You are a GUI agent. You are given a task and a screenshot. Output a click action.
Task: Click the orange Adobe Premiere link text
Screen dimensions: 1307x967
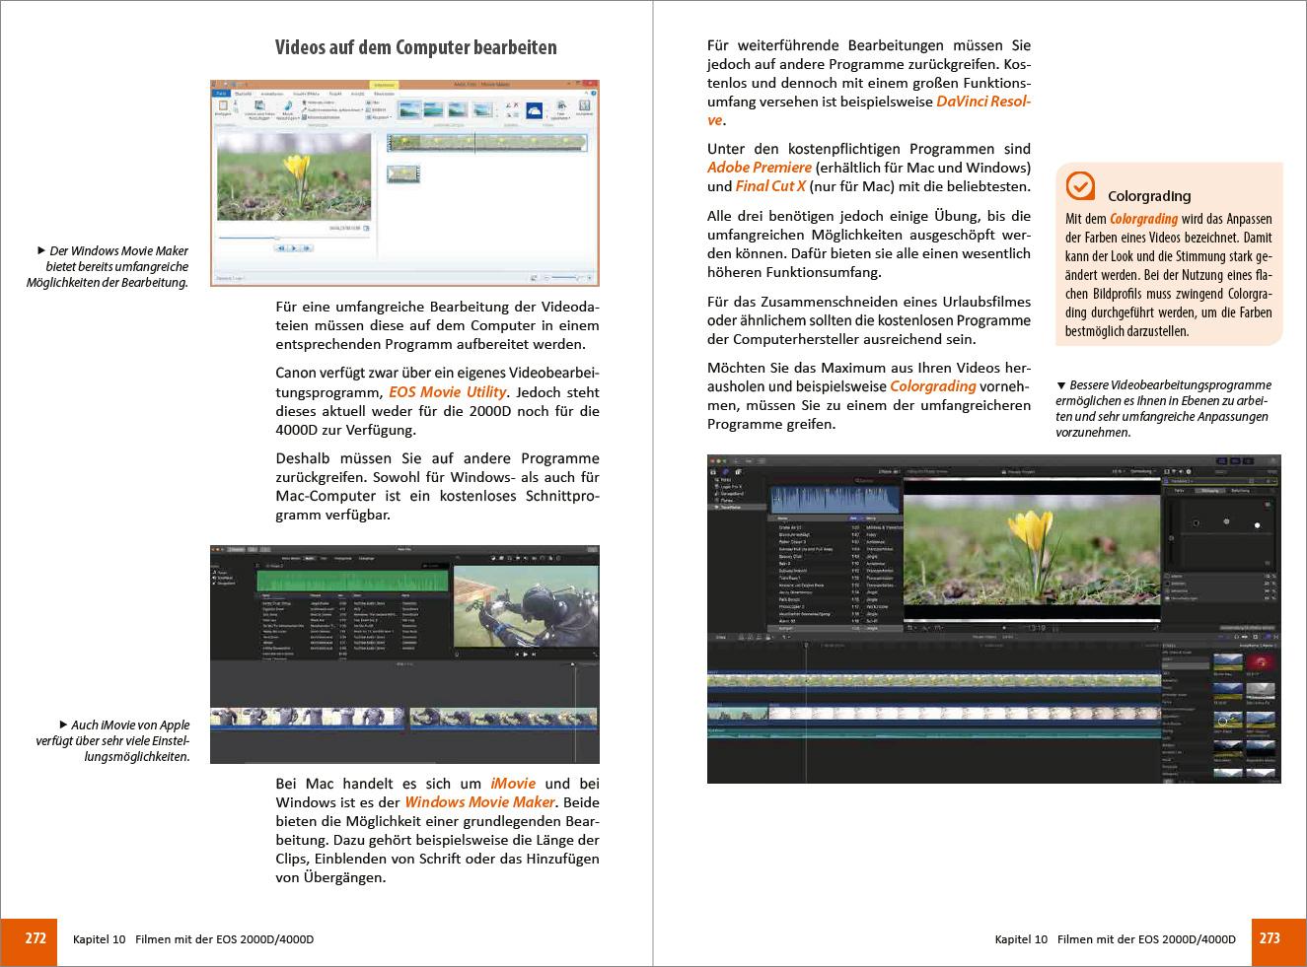[x=760, y=168]
